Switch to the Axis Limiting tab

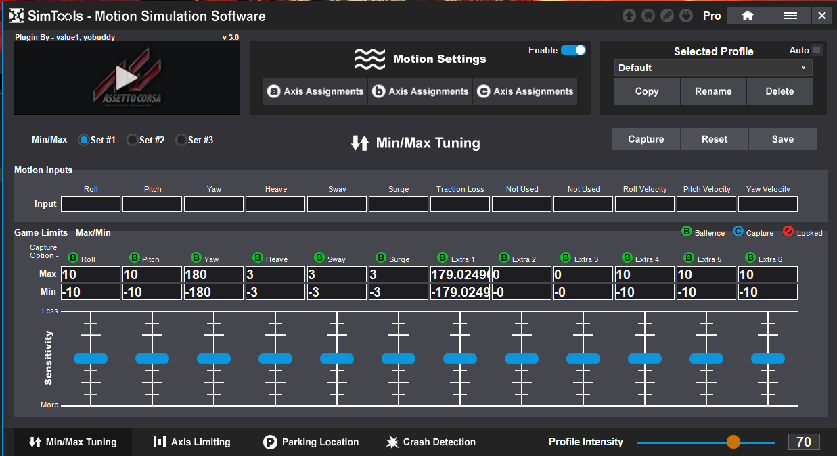pos(192,442)
